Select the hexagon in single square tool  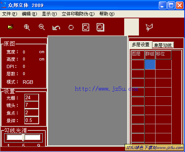(85, 27)
